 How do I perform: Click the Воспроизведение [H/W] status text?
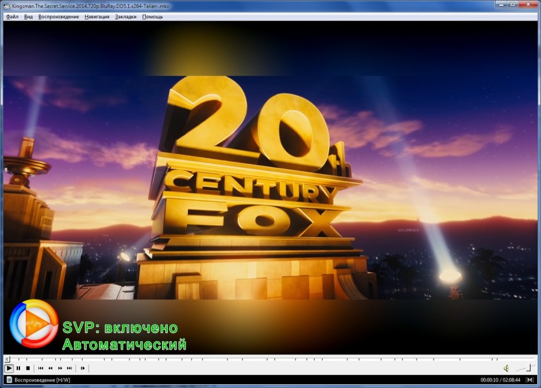[x=42, y=380]
